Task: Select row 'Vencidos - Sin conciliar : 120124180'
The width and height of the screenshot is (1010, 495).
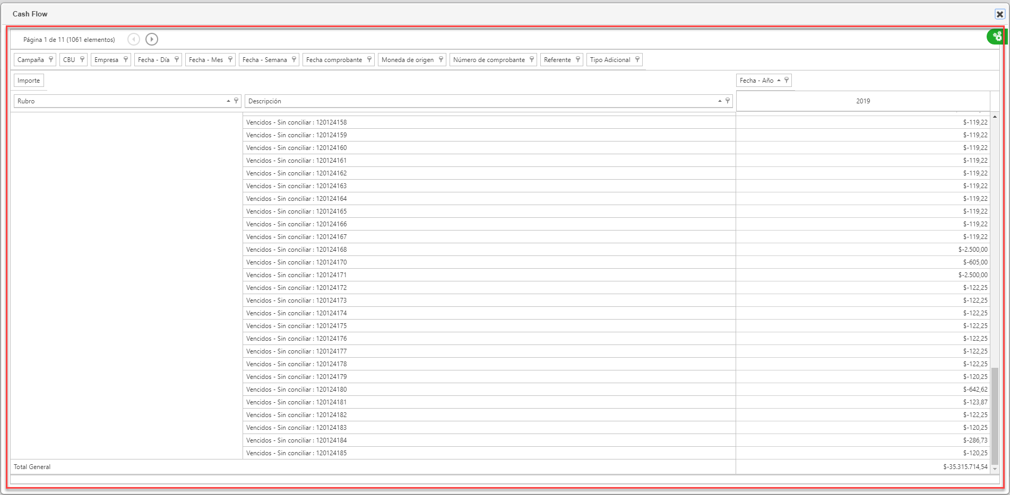Action: click(x=489, y=390)
